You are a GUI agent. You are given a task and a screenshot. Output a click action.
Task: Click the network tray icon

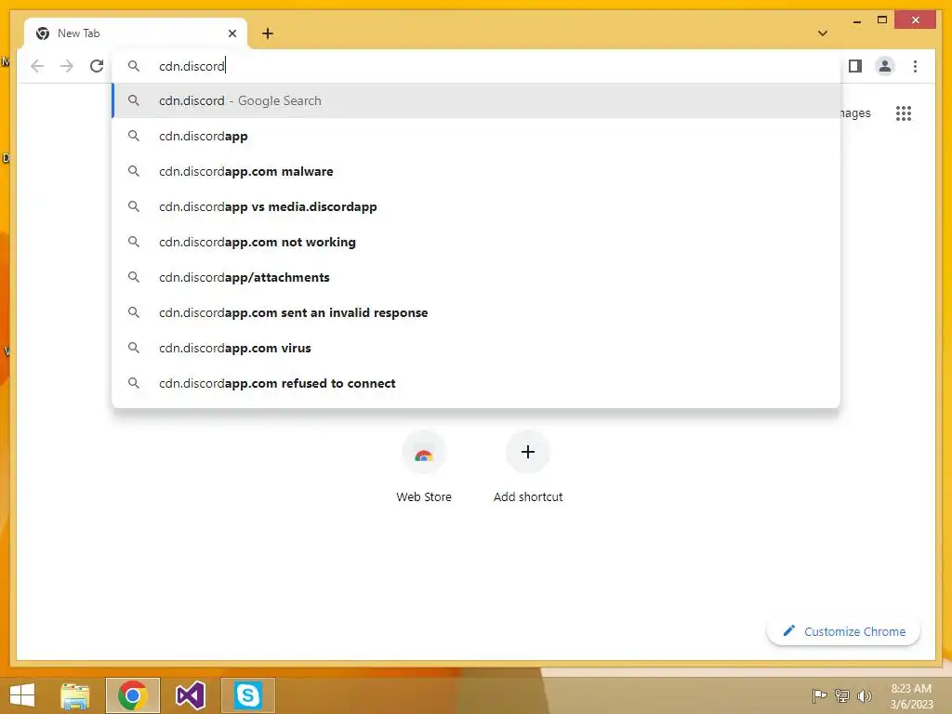click(842, 695)
